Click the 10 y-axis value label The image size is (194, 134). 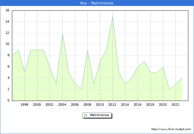coord(7,44)
